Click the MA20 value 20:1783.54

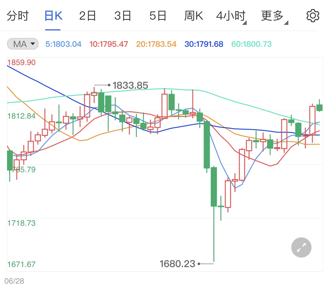[x=156, y=44]
